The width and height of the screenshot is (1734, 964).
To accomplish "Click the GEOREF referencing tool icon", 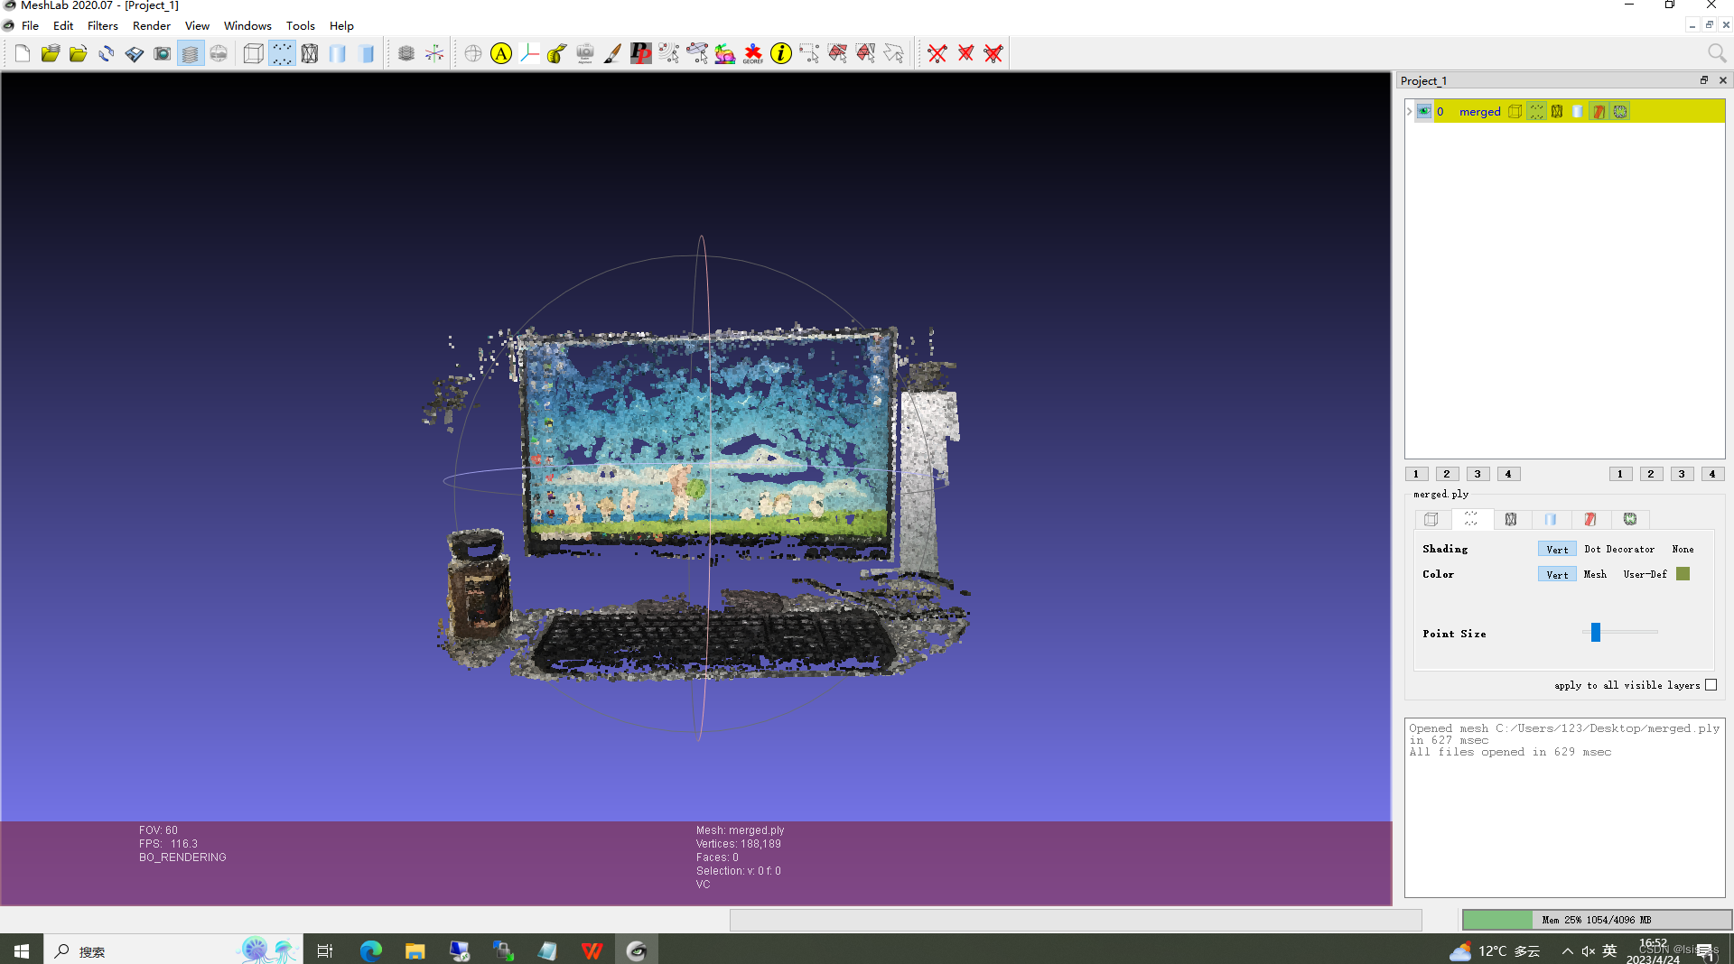I will [753, 54].
